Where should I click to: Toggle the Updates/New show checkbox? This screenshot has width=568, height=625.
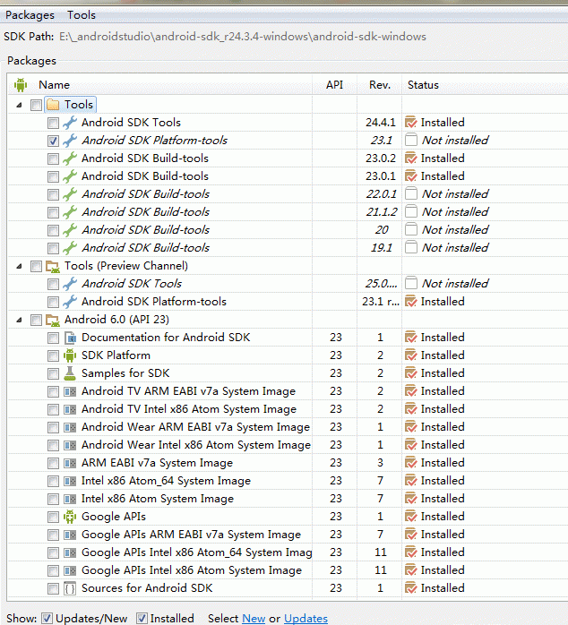pyautogui.click(x=47, y=618)
